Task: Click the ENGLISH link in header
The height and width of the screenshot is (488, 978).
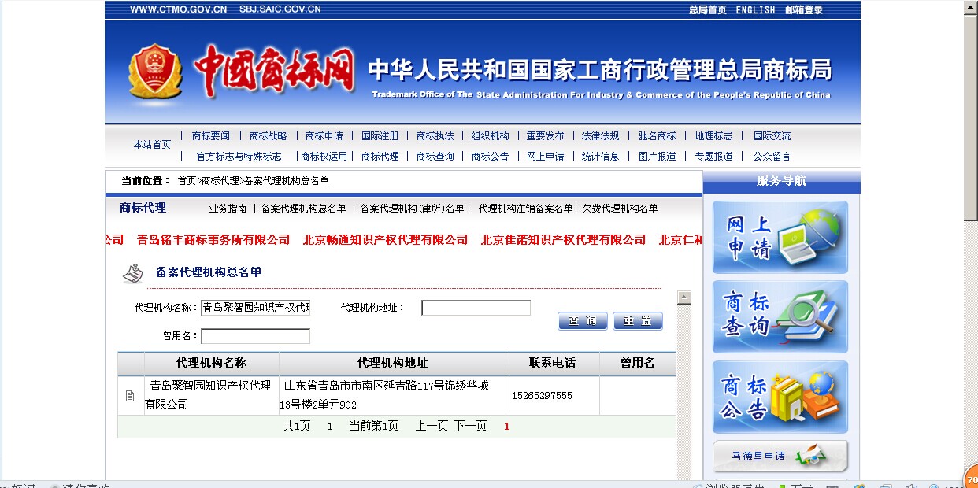Action: (x=755, y=10)
